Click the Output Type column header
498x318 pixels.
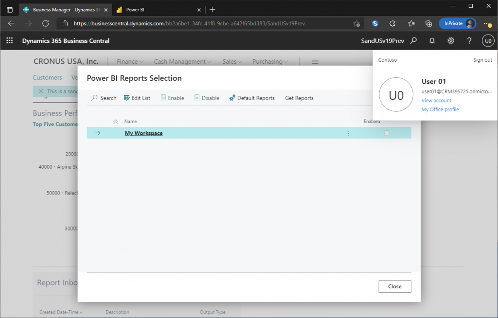[213, 312]
